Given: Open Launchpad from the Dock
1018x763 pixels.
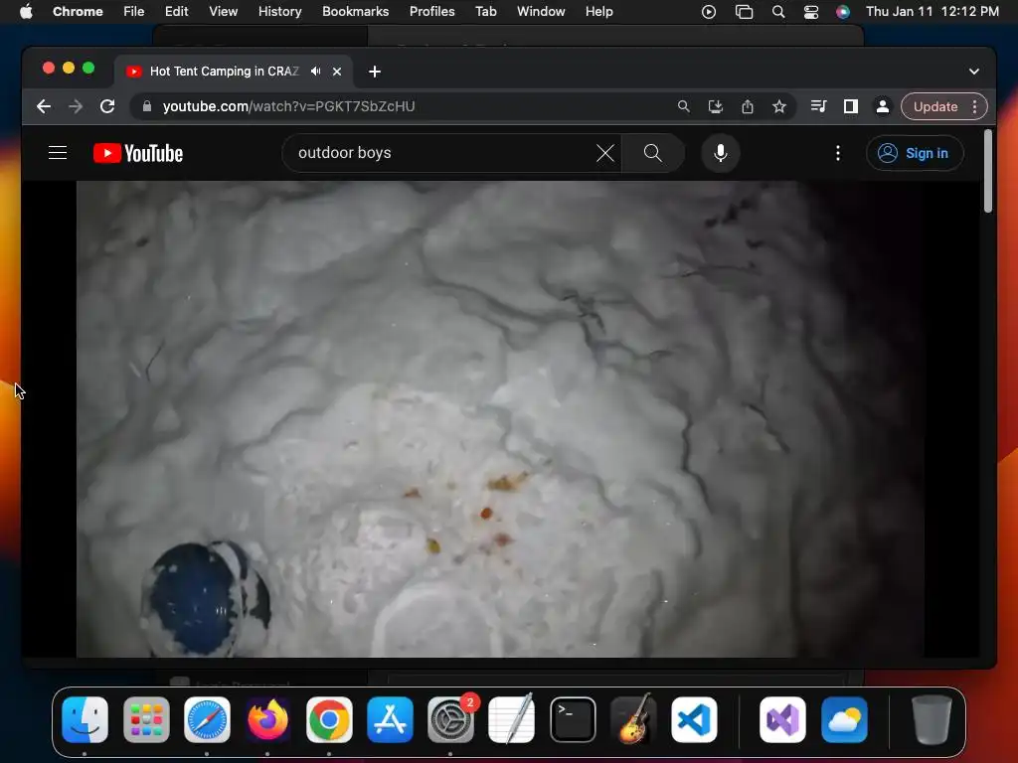Looking at the screenshot, I should pos(146,719).
